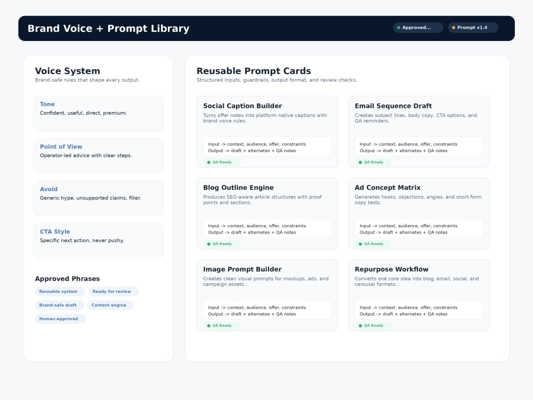The height and width of the screenshot is (400, 533).
Task: Select 'Structured inputs, guardrails, output format' subtitle
Action: coord(277,80)
